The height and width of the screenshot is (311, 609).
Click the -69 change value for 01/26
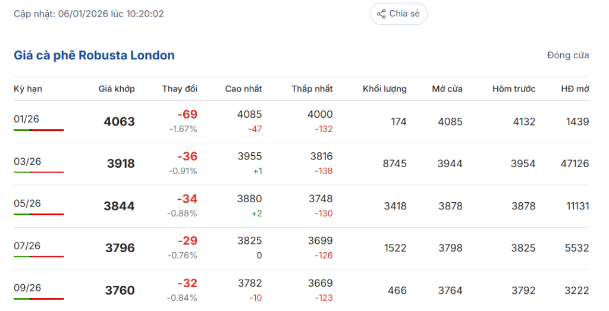tap(187, 114)
